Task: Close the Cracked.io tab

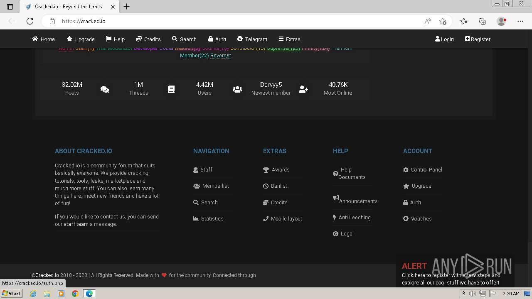Action: [113, 7]
